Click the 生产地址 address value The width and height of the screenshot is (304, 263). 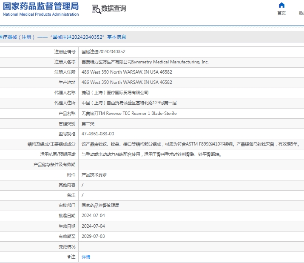(x=127, y=82)
